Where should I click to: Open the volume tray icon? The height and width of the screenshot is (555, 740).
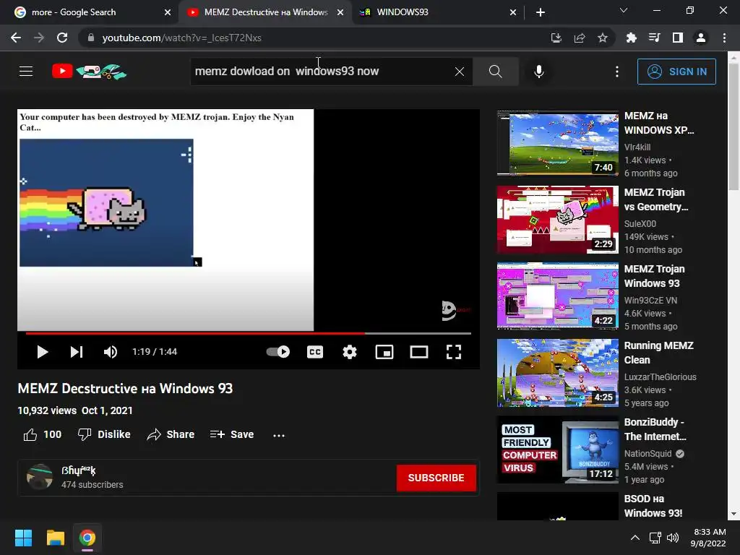coord(673,538)
